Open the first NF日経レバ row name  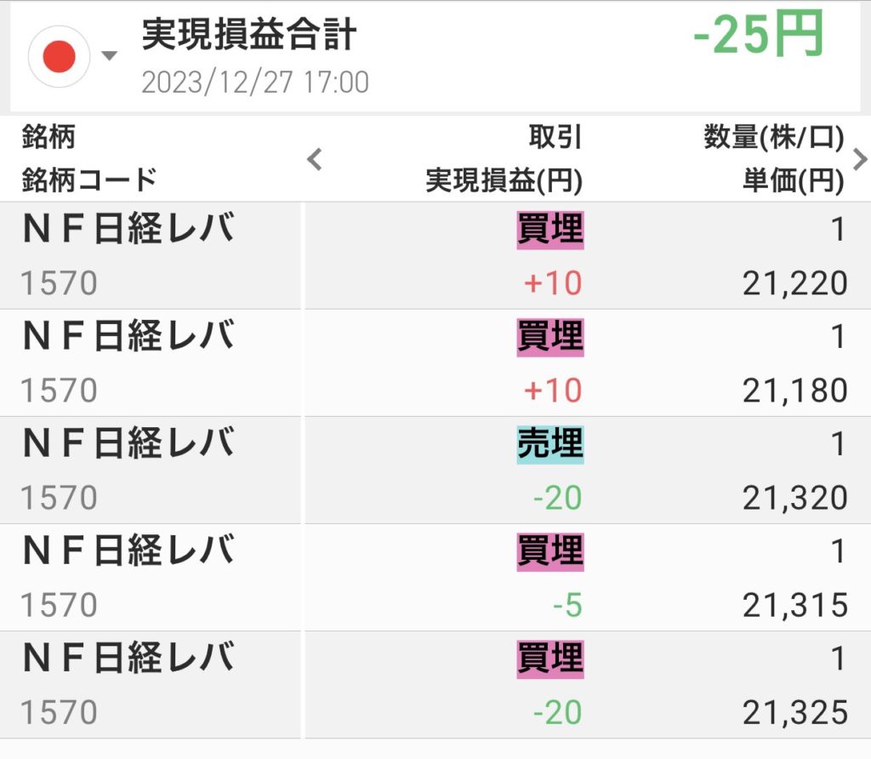(128, 231)
